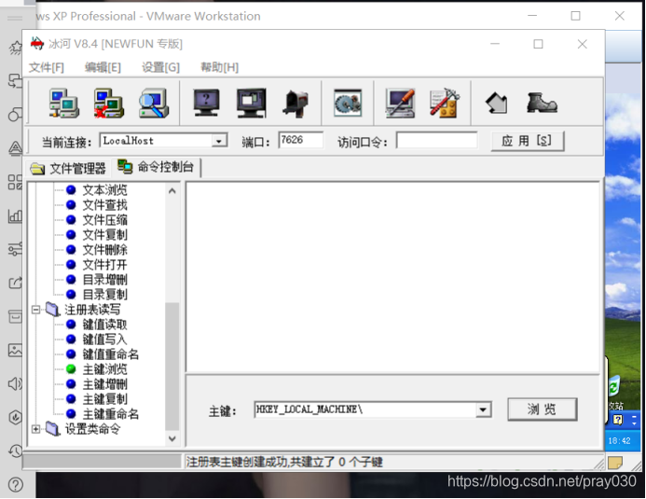Image resolution: width=646 pixels, height=499 pixels.
Task: Select 目录复制 in command tree
Action: coord(104,294)
